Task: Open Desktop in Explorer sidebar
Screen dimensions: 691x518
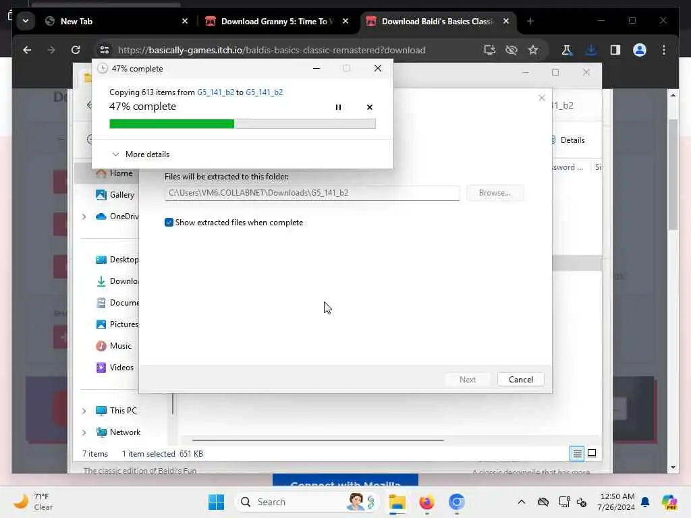Action: [117, 260]
